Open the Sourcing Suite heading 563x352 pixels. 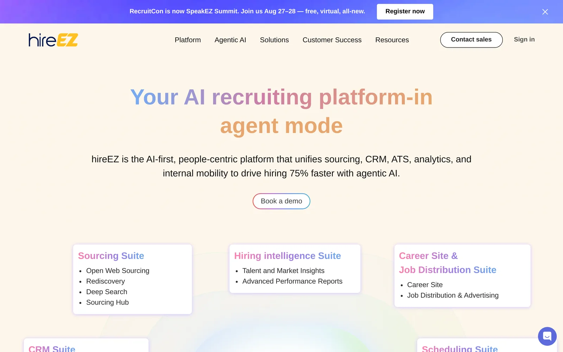click(x=111, y=256)
